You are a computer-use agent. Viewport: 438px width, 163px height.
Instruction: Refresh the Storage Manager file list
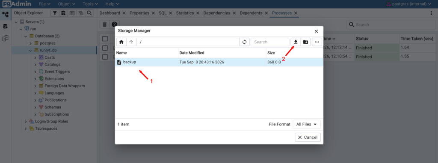click(x=244, y=42)
